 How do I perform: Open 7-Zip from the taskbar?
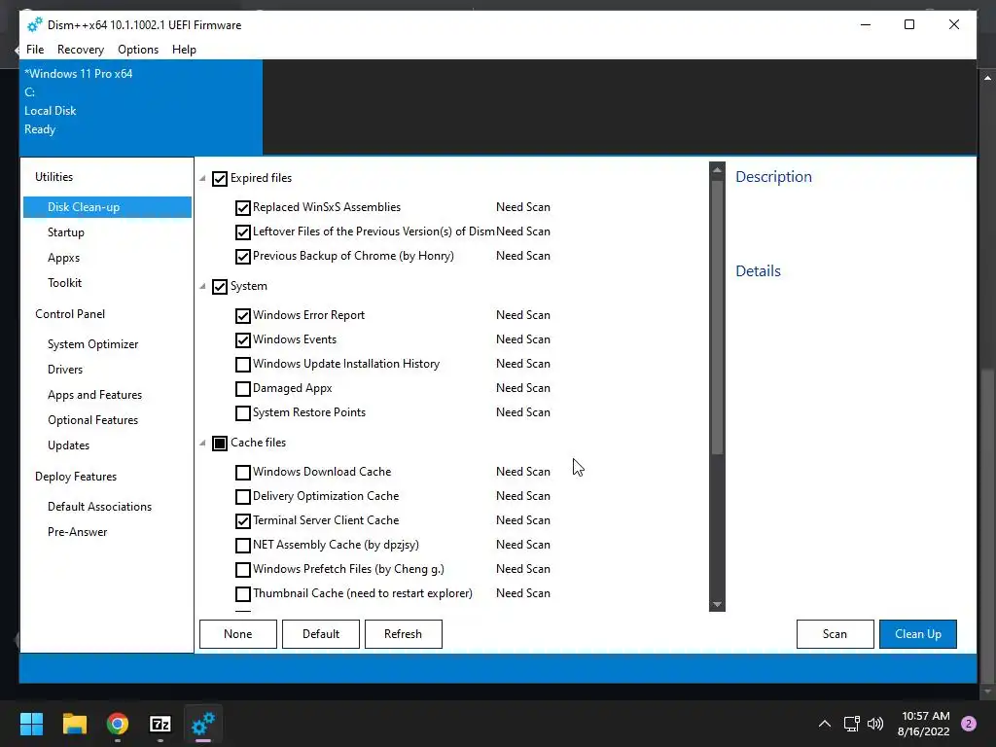[160, 724]
